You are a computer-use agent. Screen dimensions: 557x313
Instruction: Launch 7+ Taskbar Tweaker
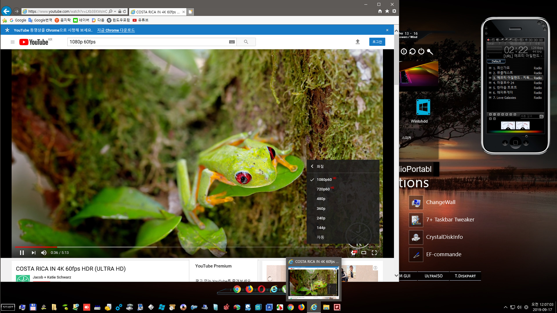point(442,220)
